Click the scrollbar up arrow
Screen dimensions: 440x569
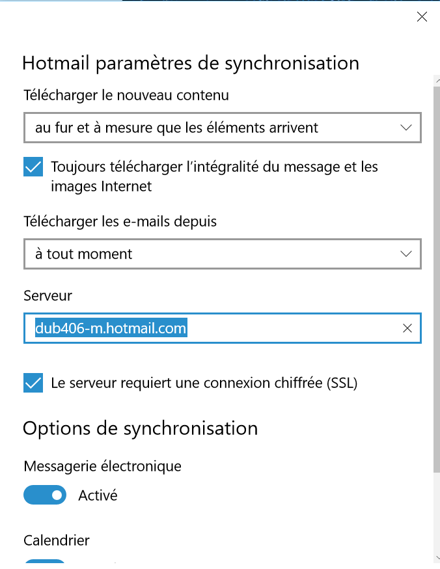click(x=437, y=81)
